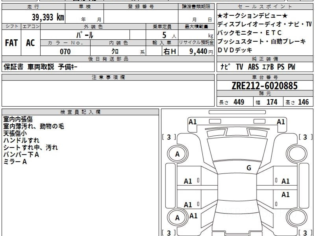Select the ★オークションデビュー★ line

pyautogui.click(x=253, y=16)
